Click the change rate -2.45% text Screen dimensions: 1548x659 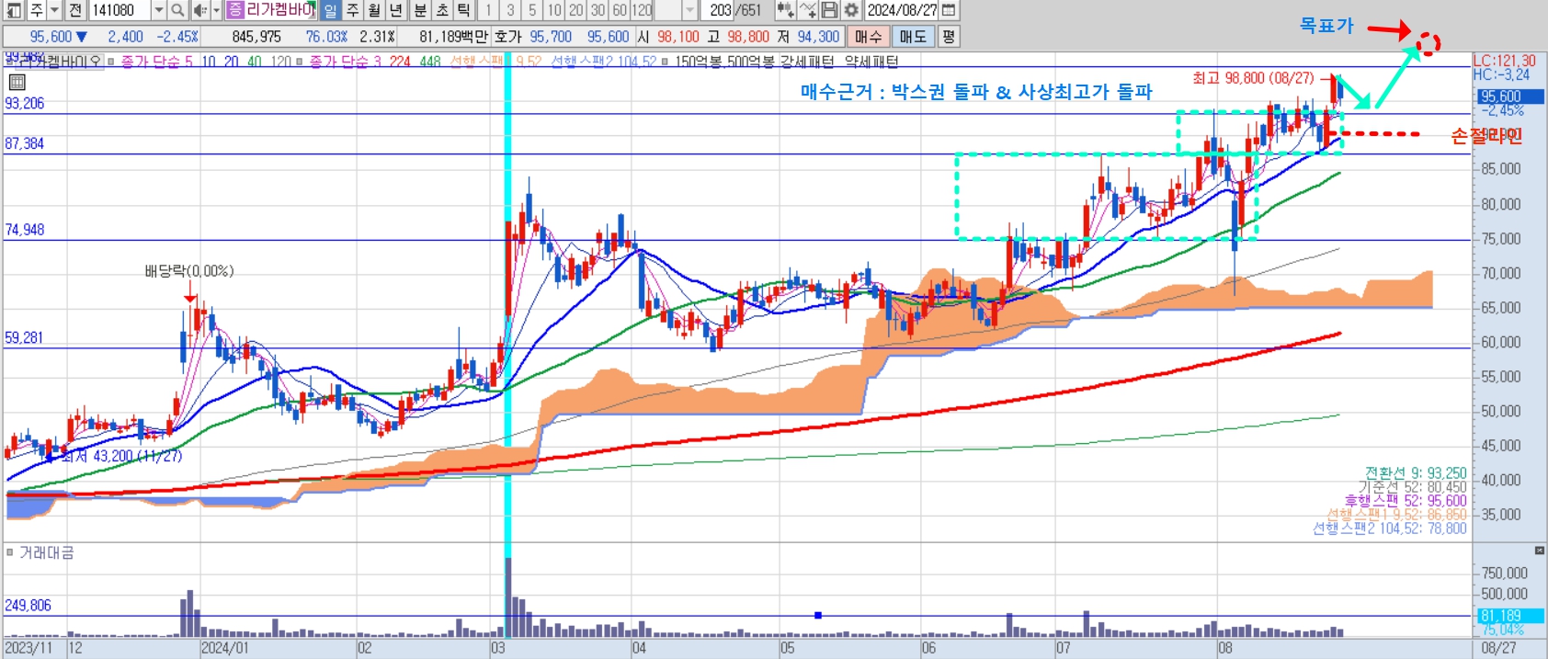click(x=178, y=37)
